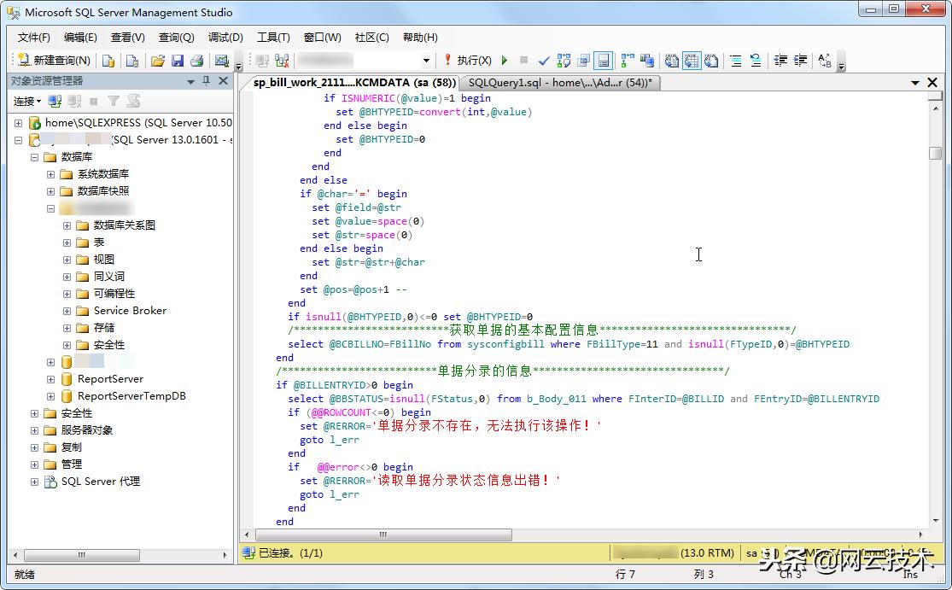Run the query with the green Execute arrow

505,61
